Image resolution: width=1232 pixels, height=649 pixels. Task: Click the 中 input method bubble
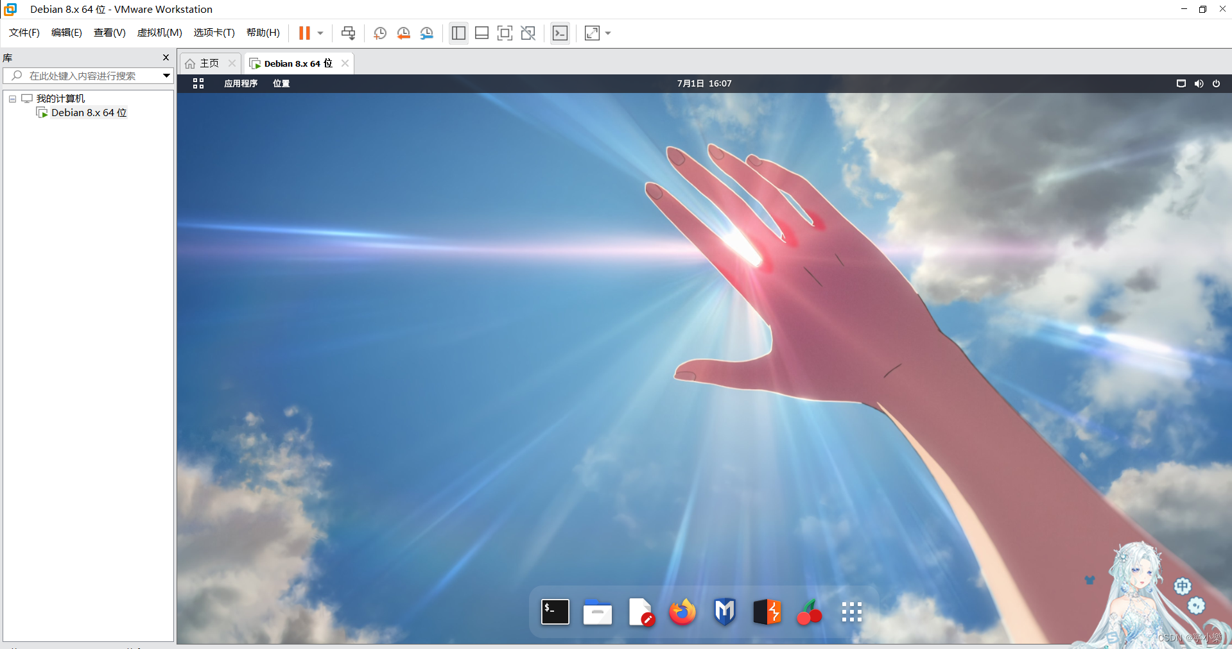(1183, 586)
